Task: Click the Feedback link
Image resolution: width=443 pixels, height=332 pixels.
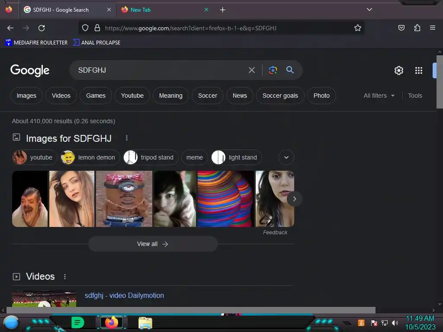Action: point(275,232)
